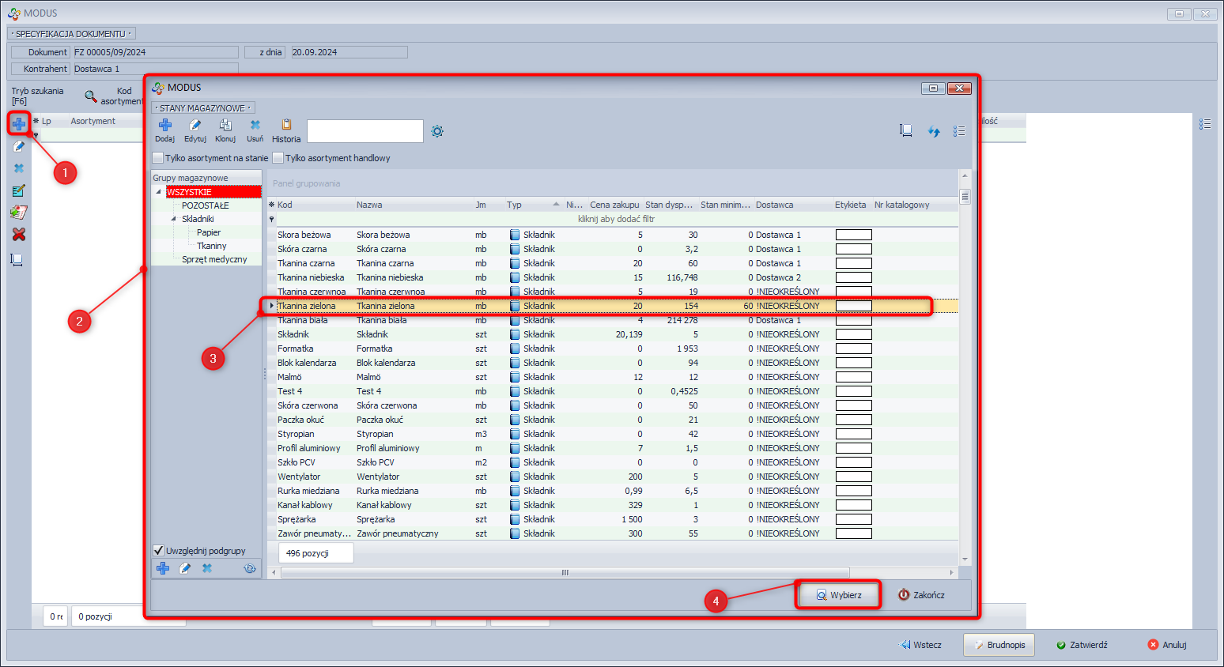The width and height of the screenshot is (1224, 667).
Task: Collapse the WSZYSTKIE tree node
Action: tap(158, 192)
